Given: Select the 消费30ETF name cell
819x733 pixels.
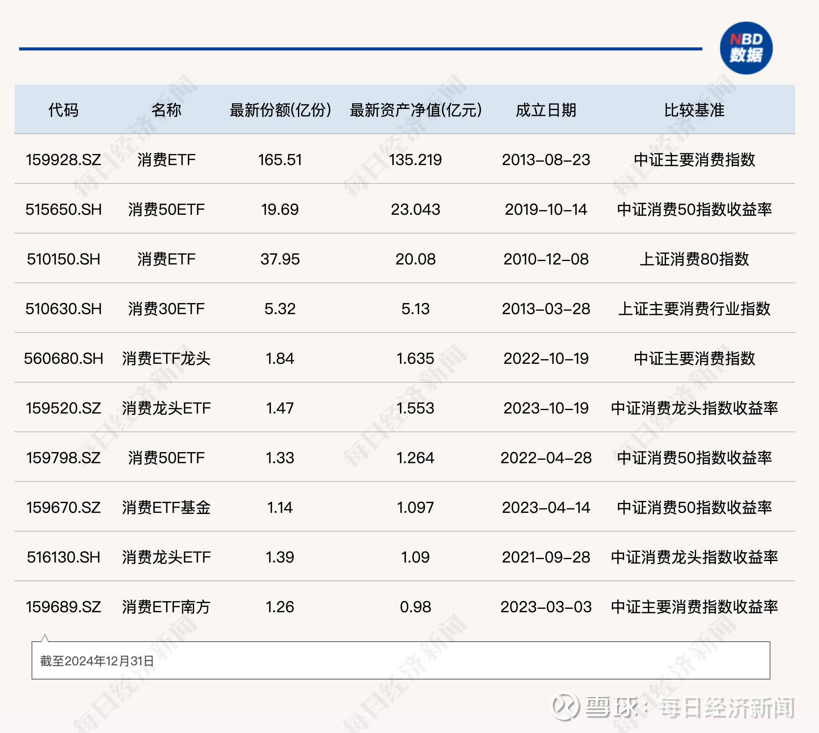Looking at the screenshot, I should (x=169, y=309).
